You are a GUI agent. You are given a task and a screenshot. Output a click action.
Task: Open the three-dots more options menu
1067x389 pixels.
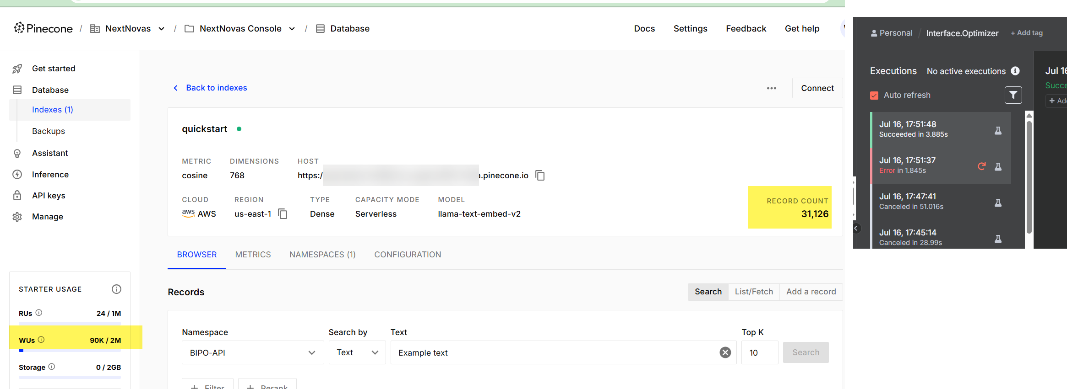[x=772, y=88]
